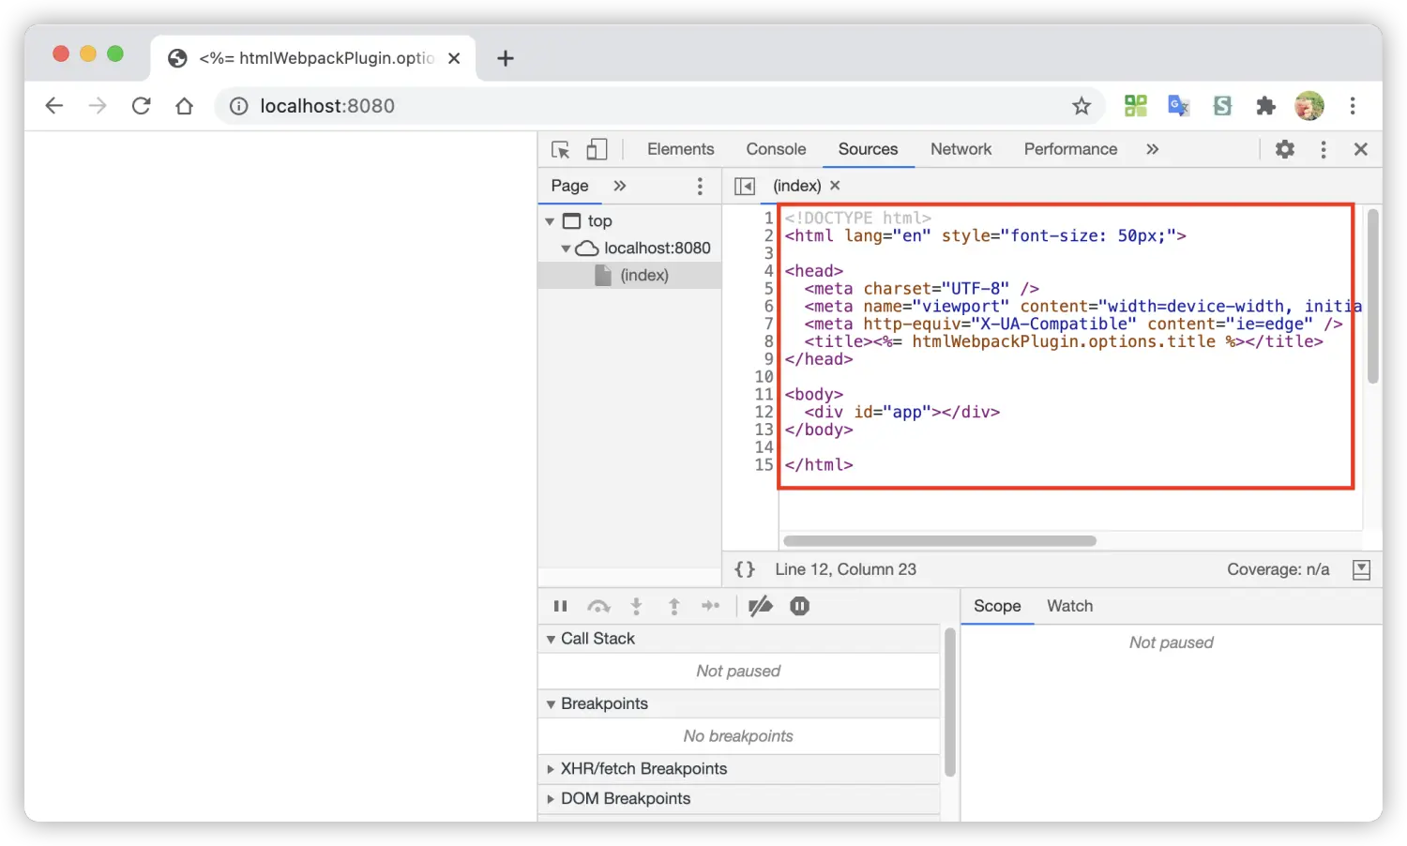Step out of the current function

tap(673, 606)
